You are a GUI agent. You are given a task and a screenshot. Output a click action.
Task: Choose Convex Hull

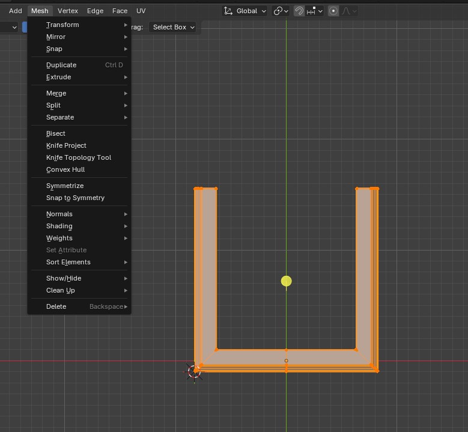tap(79, 169)
